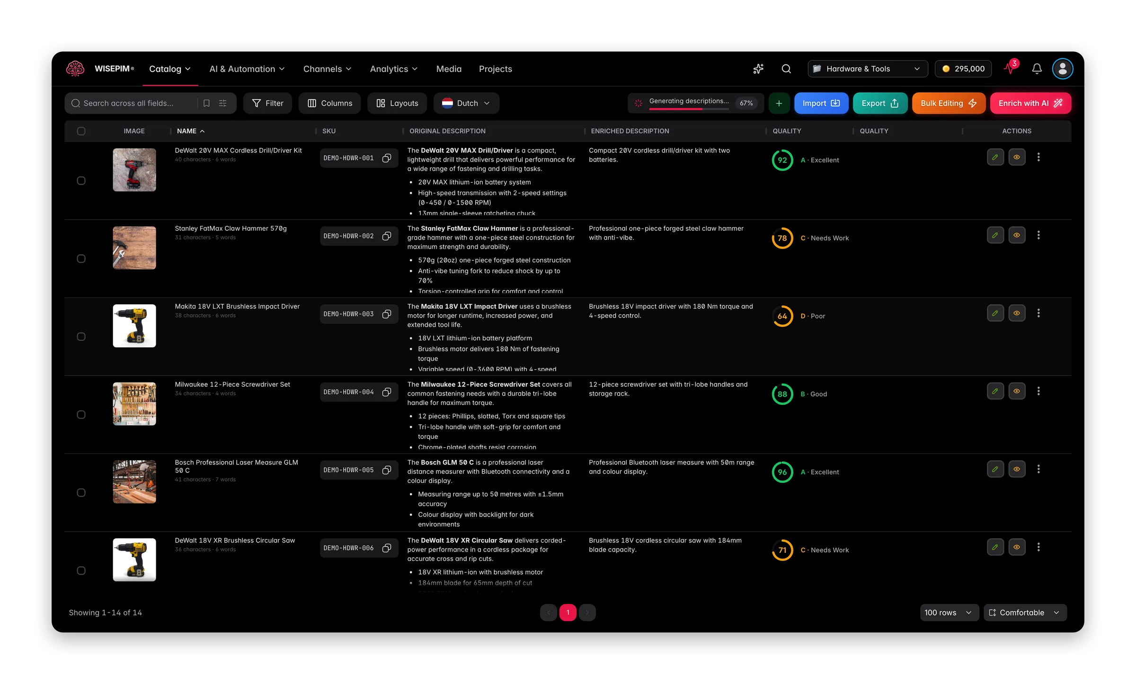Image resolution: width=1136 pixels, height=684 pixels.
Task: Edit the DeWalt 20V MAX Drill row
Action: click(995, 157)
